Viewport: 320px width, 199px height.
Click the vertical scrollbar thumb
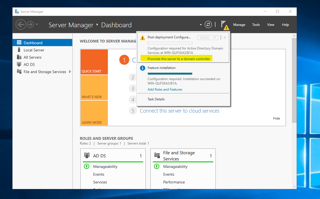pyautogui.click(x=294, y=80)
